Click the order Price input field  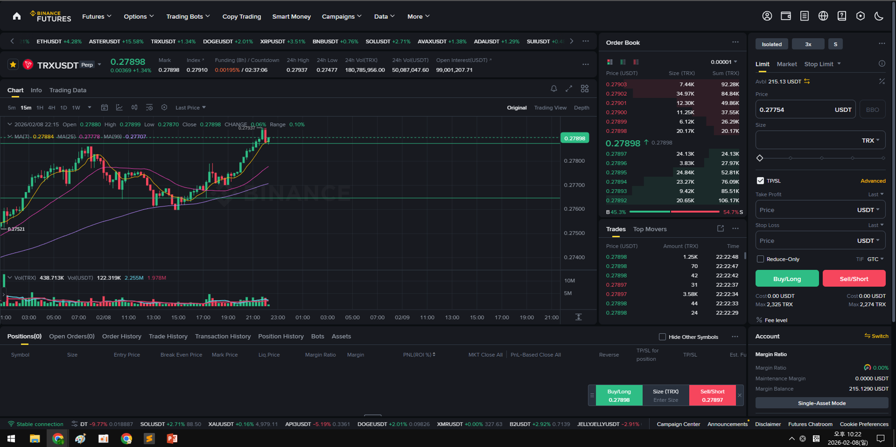[805, 109]
